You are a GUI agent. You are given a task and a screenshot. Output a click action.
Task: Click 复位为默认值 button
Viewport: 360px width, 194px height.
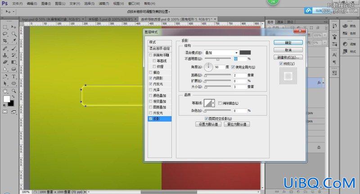pos(237,124)
